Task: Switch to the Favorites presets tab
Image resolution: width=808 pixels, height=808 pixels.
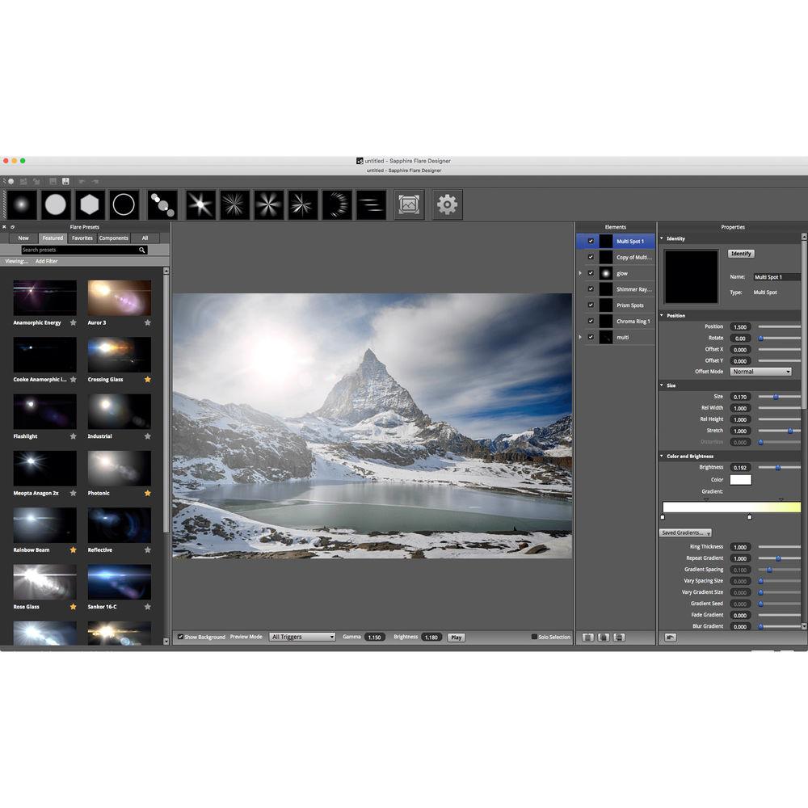Action: click(82, 238)
